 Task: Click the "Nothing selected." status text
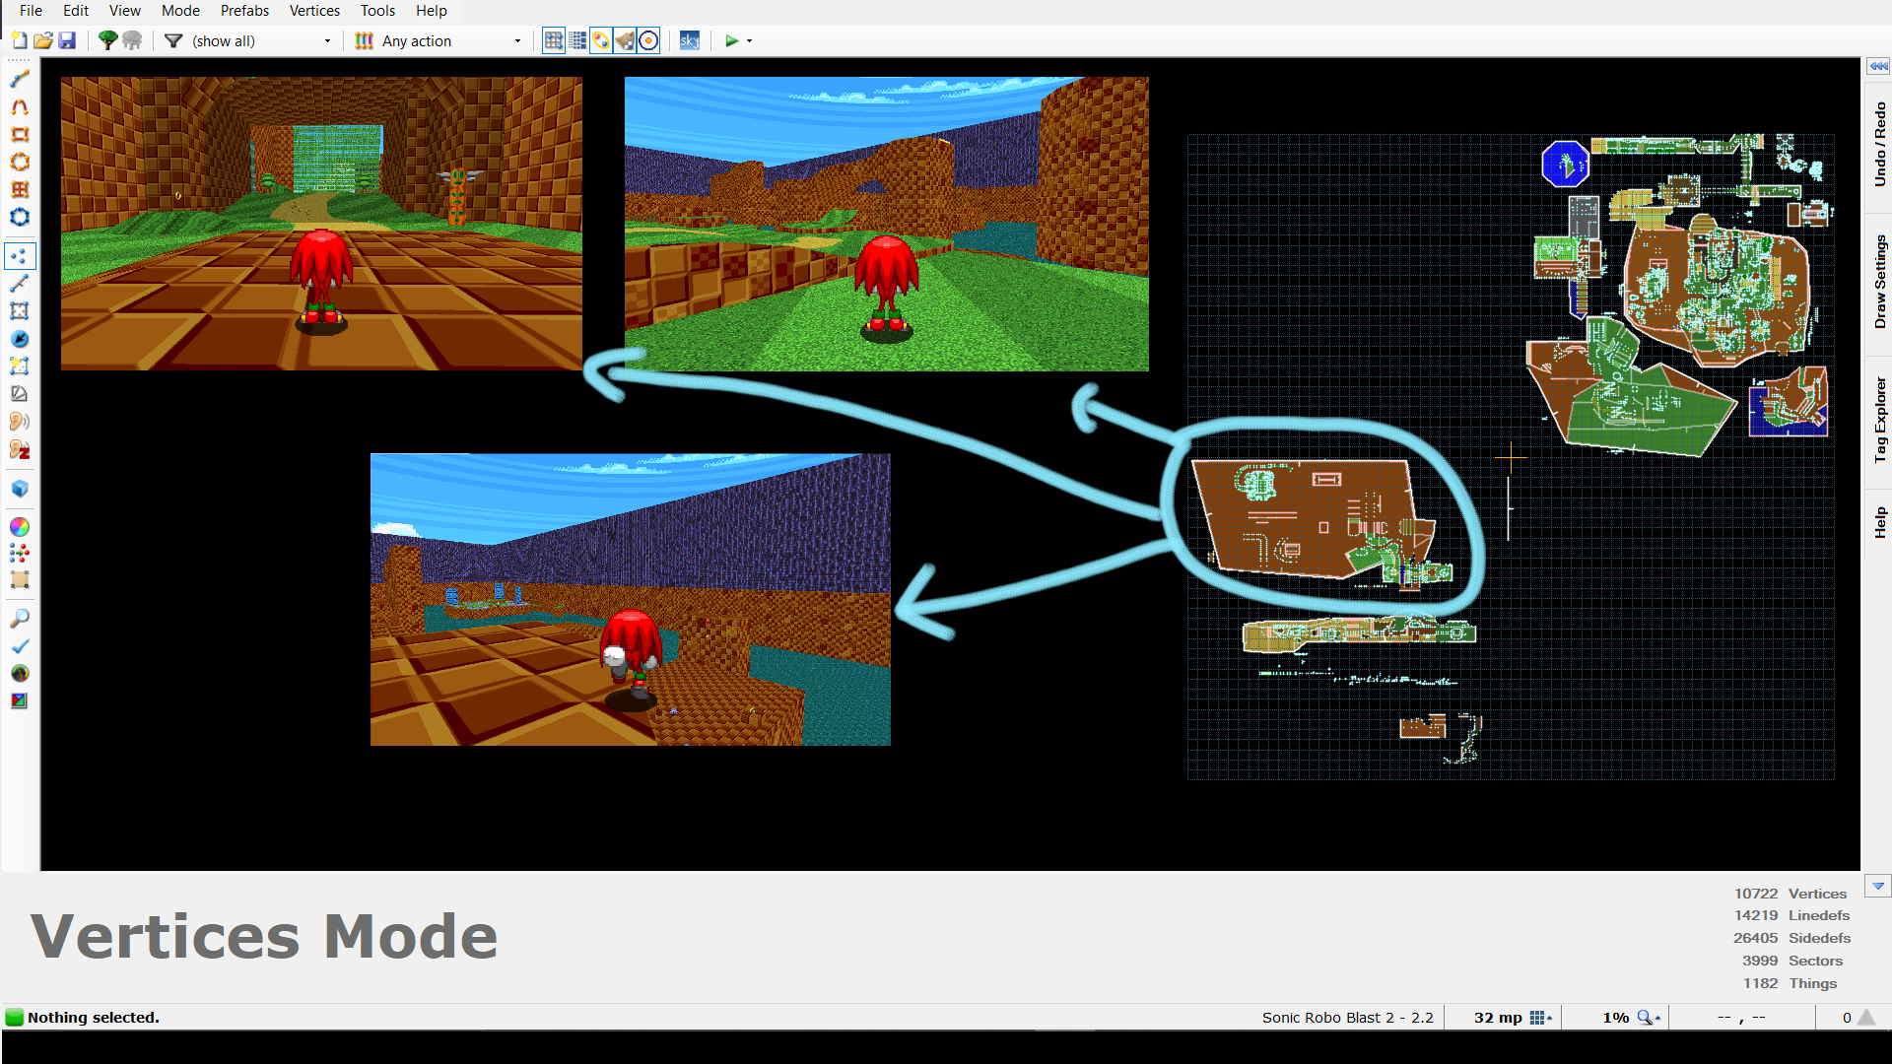(93, 1018)
